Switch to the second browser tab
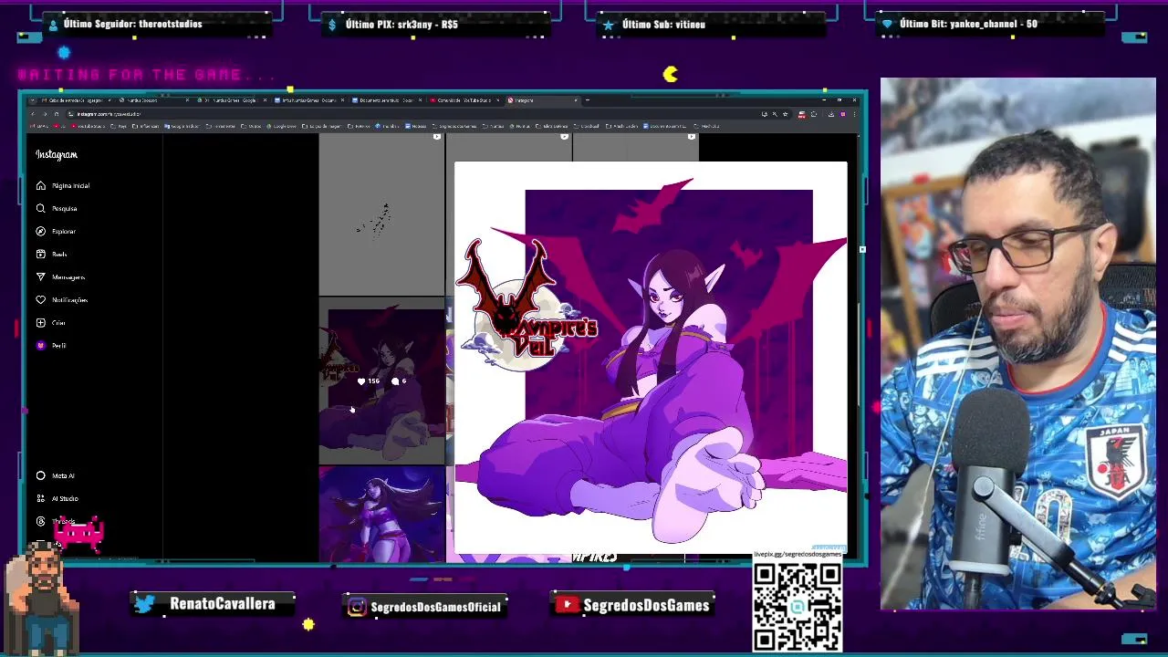The image size is (1168, 657). [x=153, y=100]
